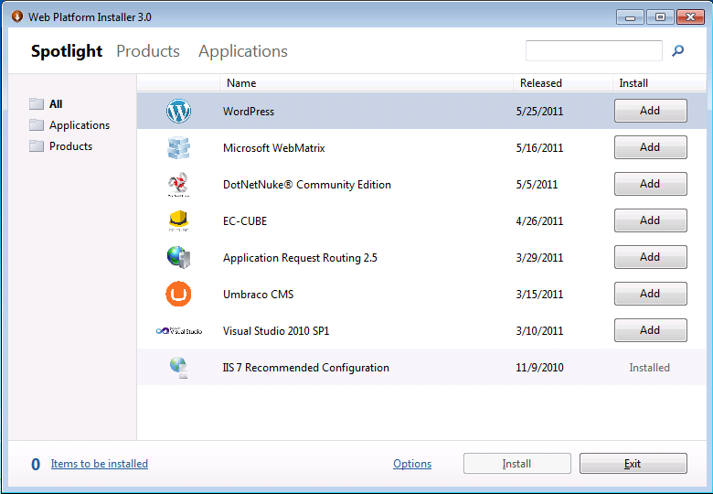713x494 pixels.
Task: Click the 0 items count number
Action: 36,465
